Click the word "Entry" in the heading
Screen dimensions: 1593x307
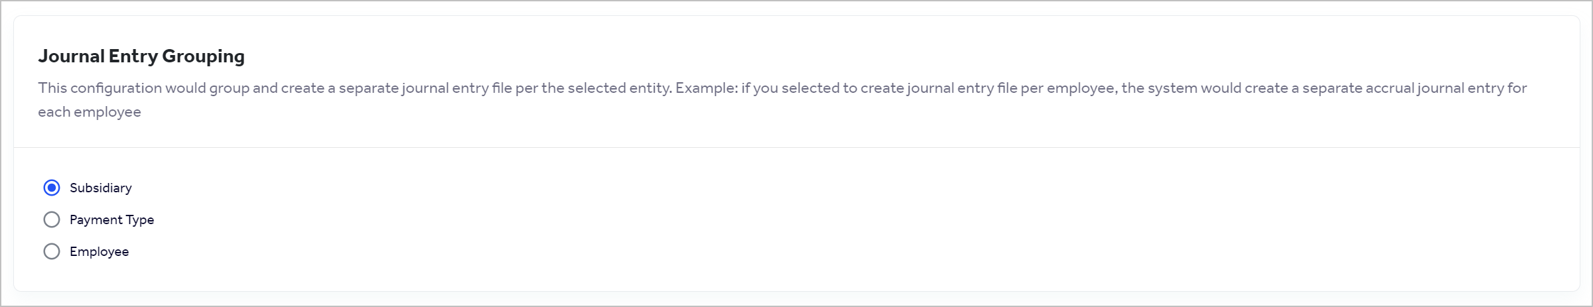[x=133, y=56]
